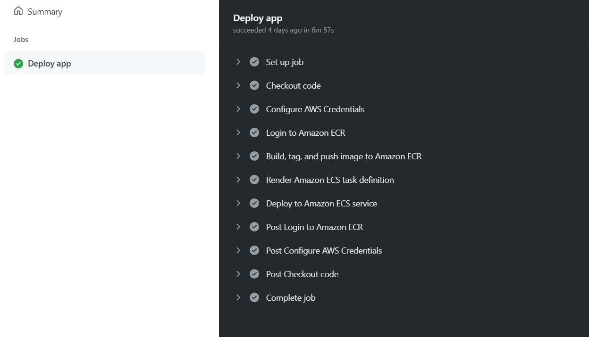
Task: Expand the Configure AWS Credentials step chevron
Action: (238, 109)
